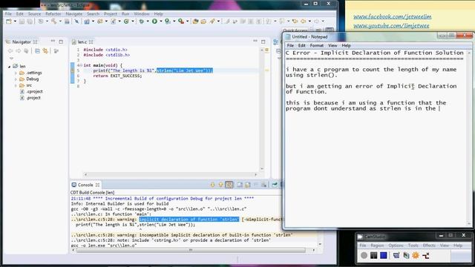Click the editor horizontal scrollbar
Screen dimensions: 475x267
(x=171, y=174)
